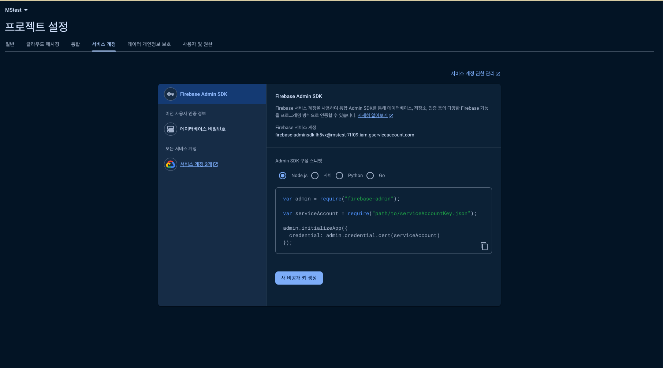This screenshot has height=368, width=663.
Task: Open 서비스 계정 권한 관리 link
Action: pyautogui.click(x=473, y=74)
